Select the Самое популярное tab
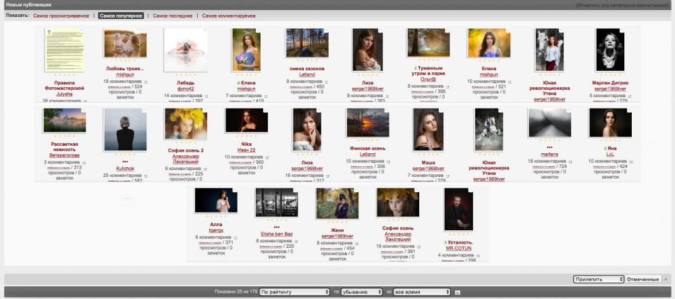 coord(121,16)
